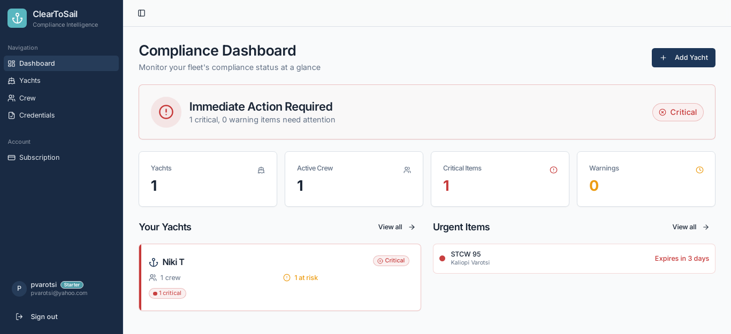Click the ClearToSail anchor logo
The height and width of the screenshot is (334, 731).
(17, 18)
